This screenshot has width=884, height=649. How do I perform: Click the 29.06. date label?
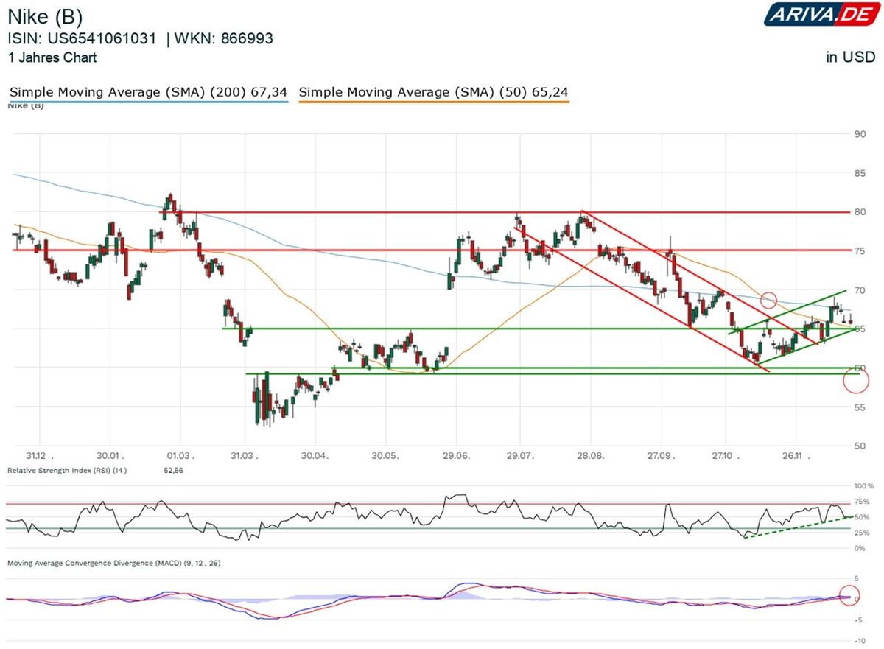point(457,456)
